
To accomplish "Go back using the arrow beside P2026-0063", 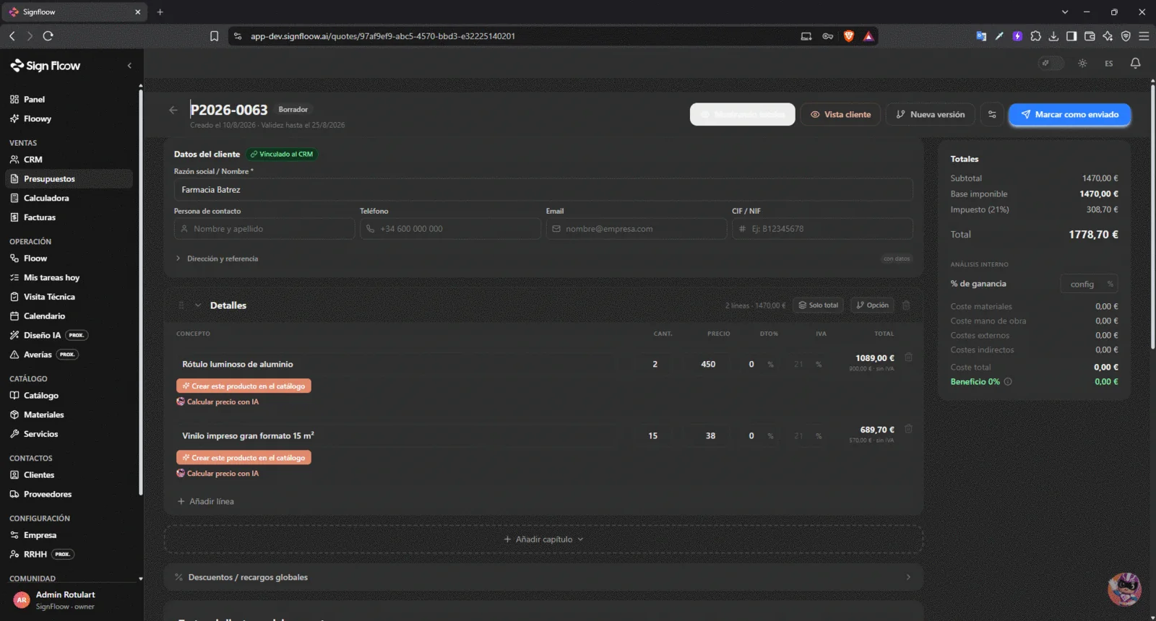I will tap(173, 110).
